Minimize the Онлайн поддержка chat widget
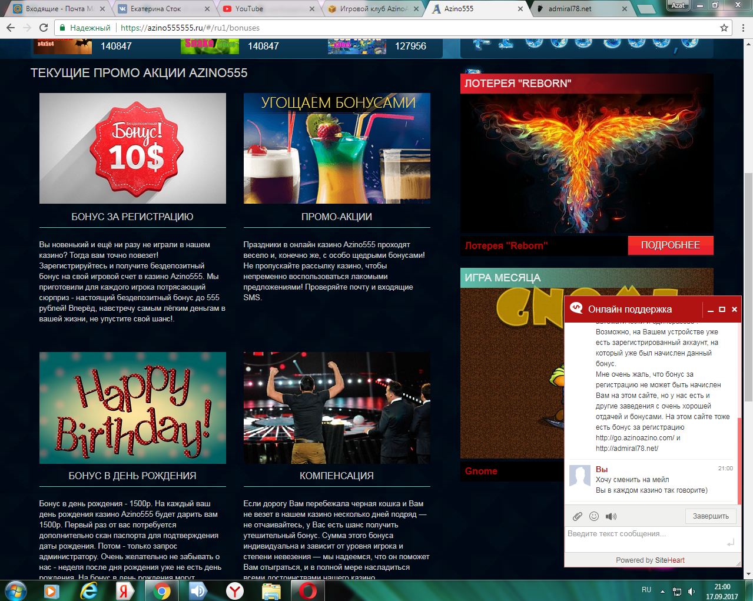 click(711, 310)
